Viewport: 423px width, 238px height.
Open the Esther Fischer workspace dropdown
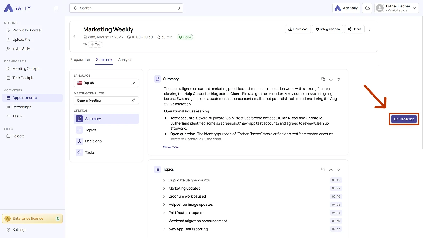coord(396,8)
